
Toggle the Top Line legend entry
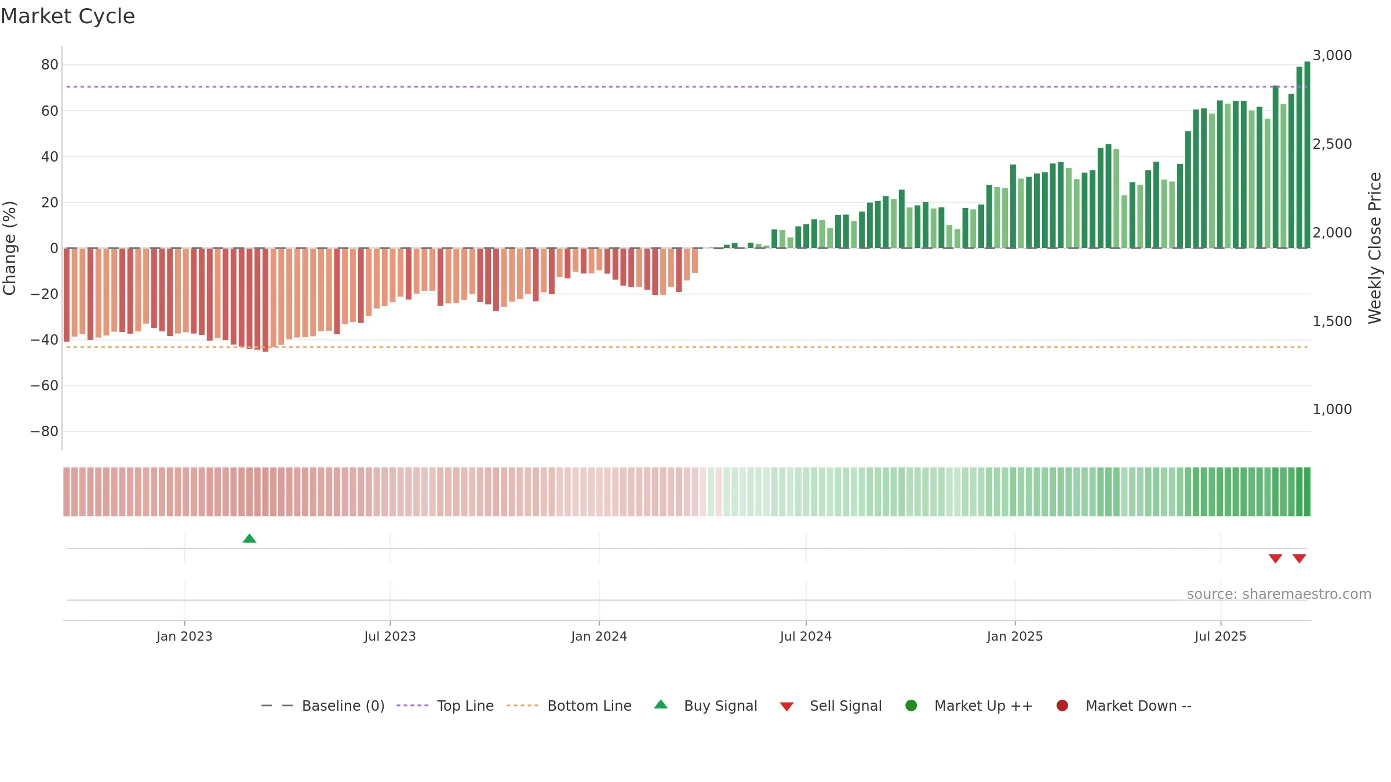tap(445, 706)
